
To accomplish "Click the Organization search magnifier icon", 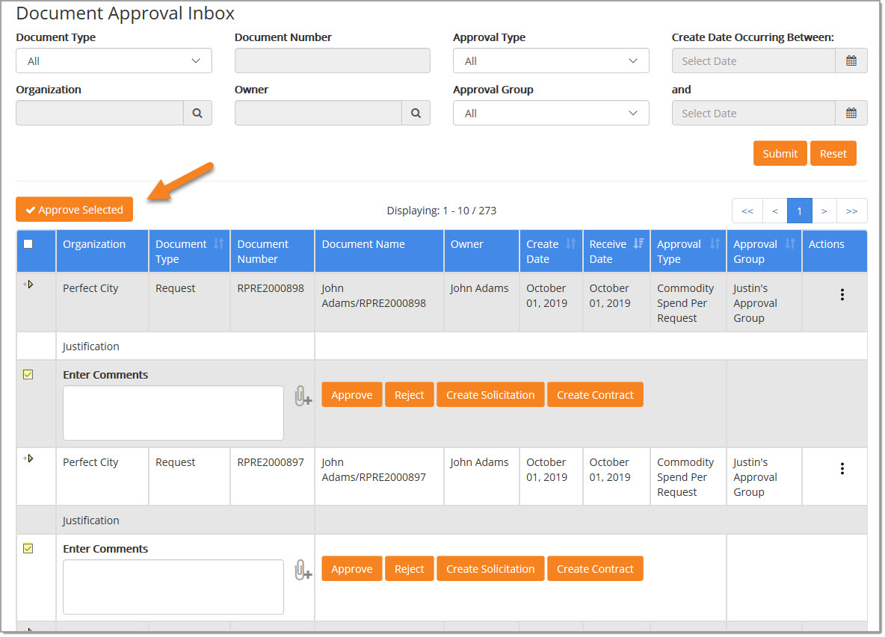I will (x=197, y=114).
